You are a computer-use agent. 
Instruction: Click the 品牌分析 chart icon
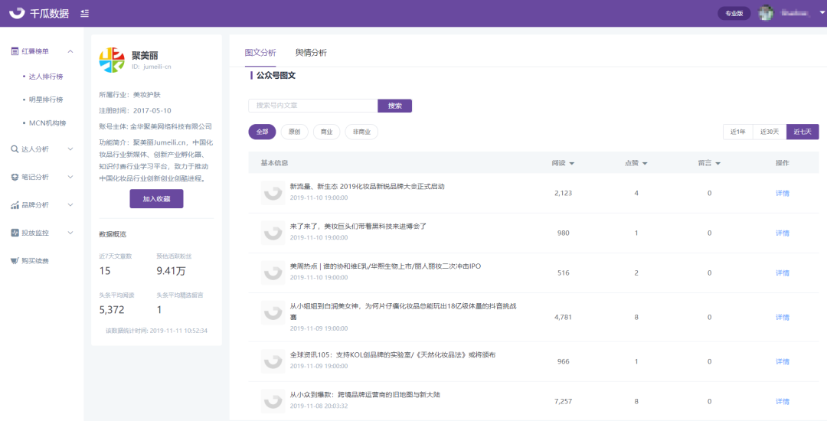click(x=15, y=205)
